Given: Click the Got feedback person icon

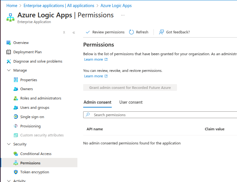Looking at the screenshot, I should click(x=161, y=32).
